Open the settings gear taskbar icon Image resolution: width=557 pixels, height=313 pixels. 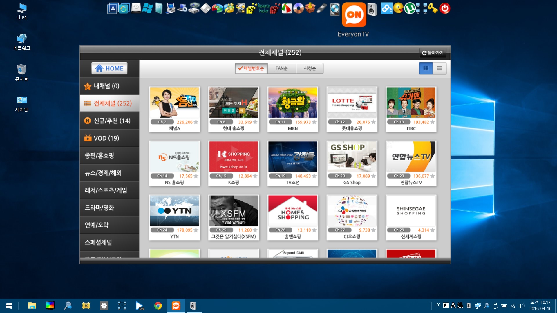point(104,306)
